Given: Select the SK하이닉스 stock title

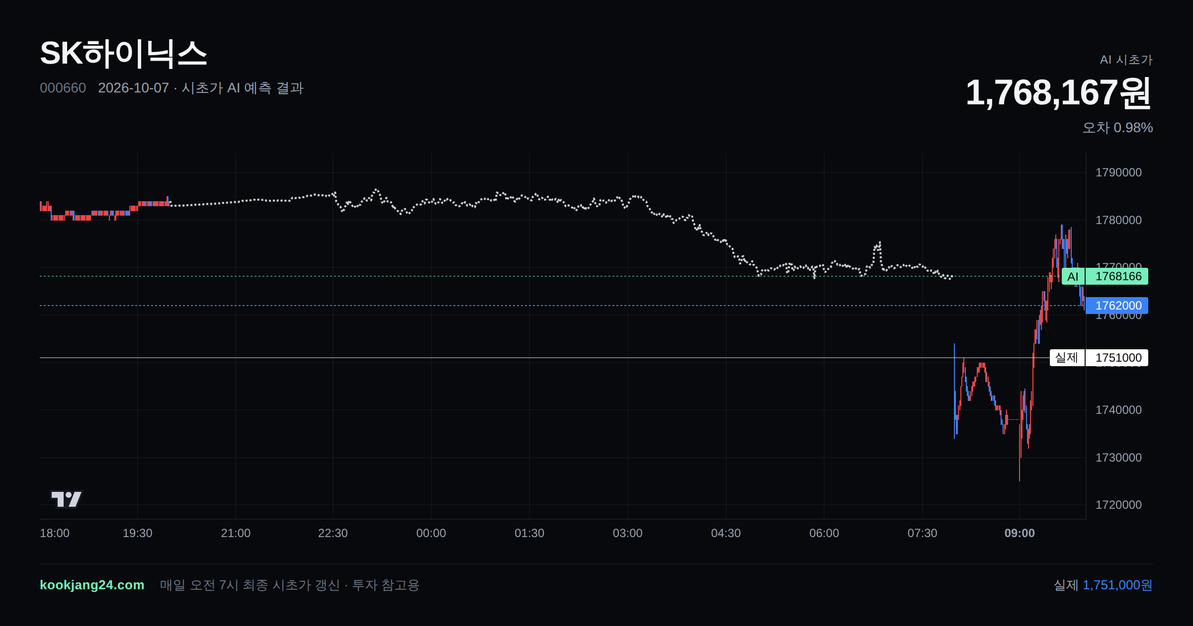Looking at the screenshot, I should 123,54.
